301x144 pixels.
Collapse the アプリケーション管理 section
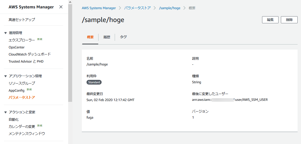(x=5, y=76)
